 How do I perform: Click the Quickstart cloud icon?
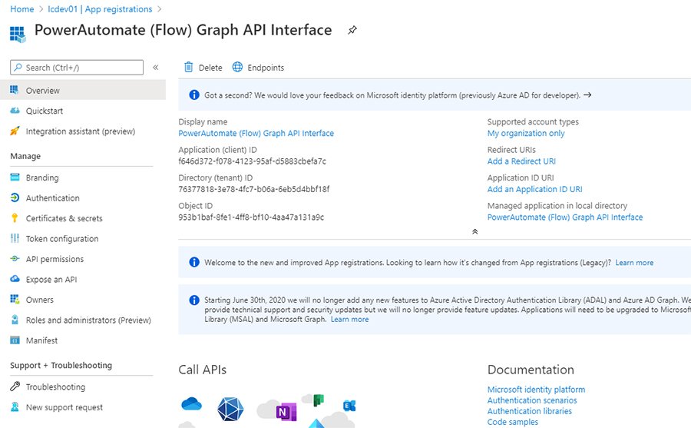(x=15, y=111)
